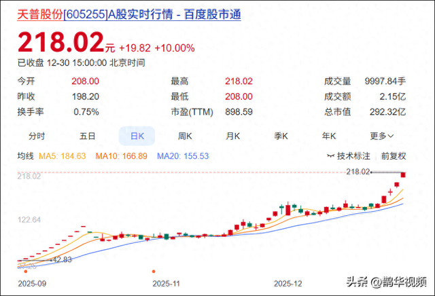Open the 前复权 adjustment option
Viewport: 435px width, 296px height.
(394, 156)
